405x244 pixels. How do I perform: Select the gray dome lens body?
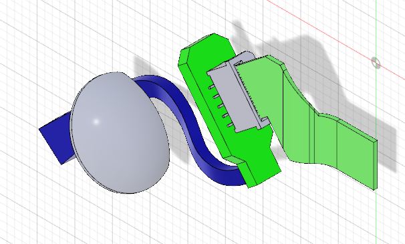pyautogui.click(x=120, y=133)
